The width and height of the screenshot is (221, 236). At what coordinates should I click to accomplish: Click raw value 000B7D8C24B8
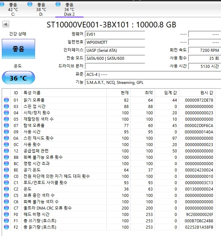click(199, 221)
